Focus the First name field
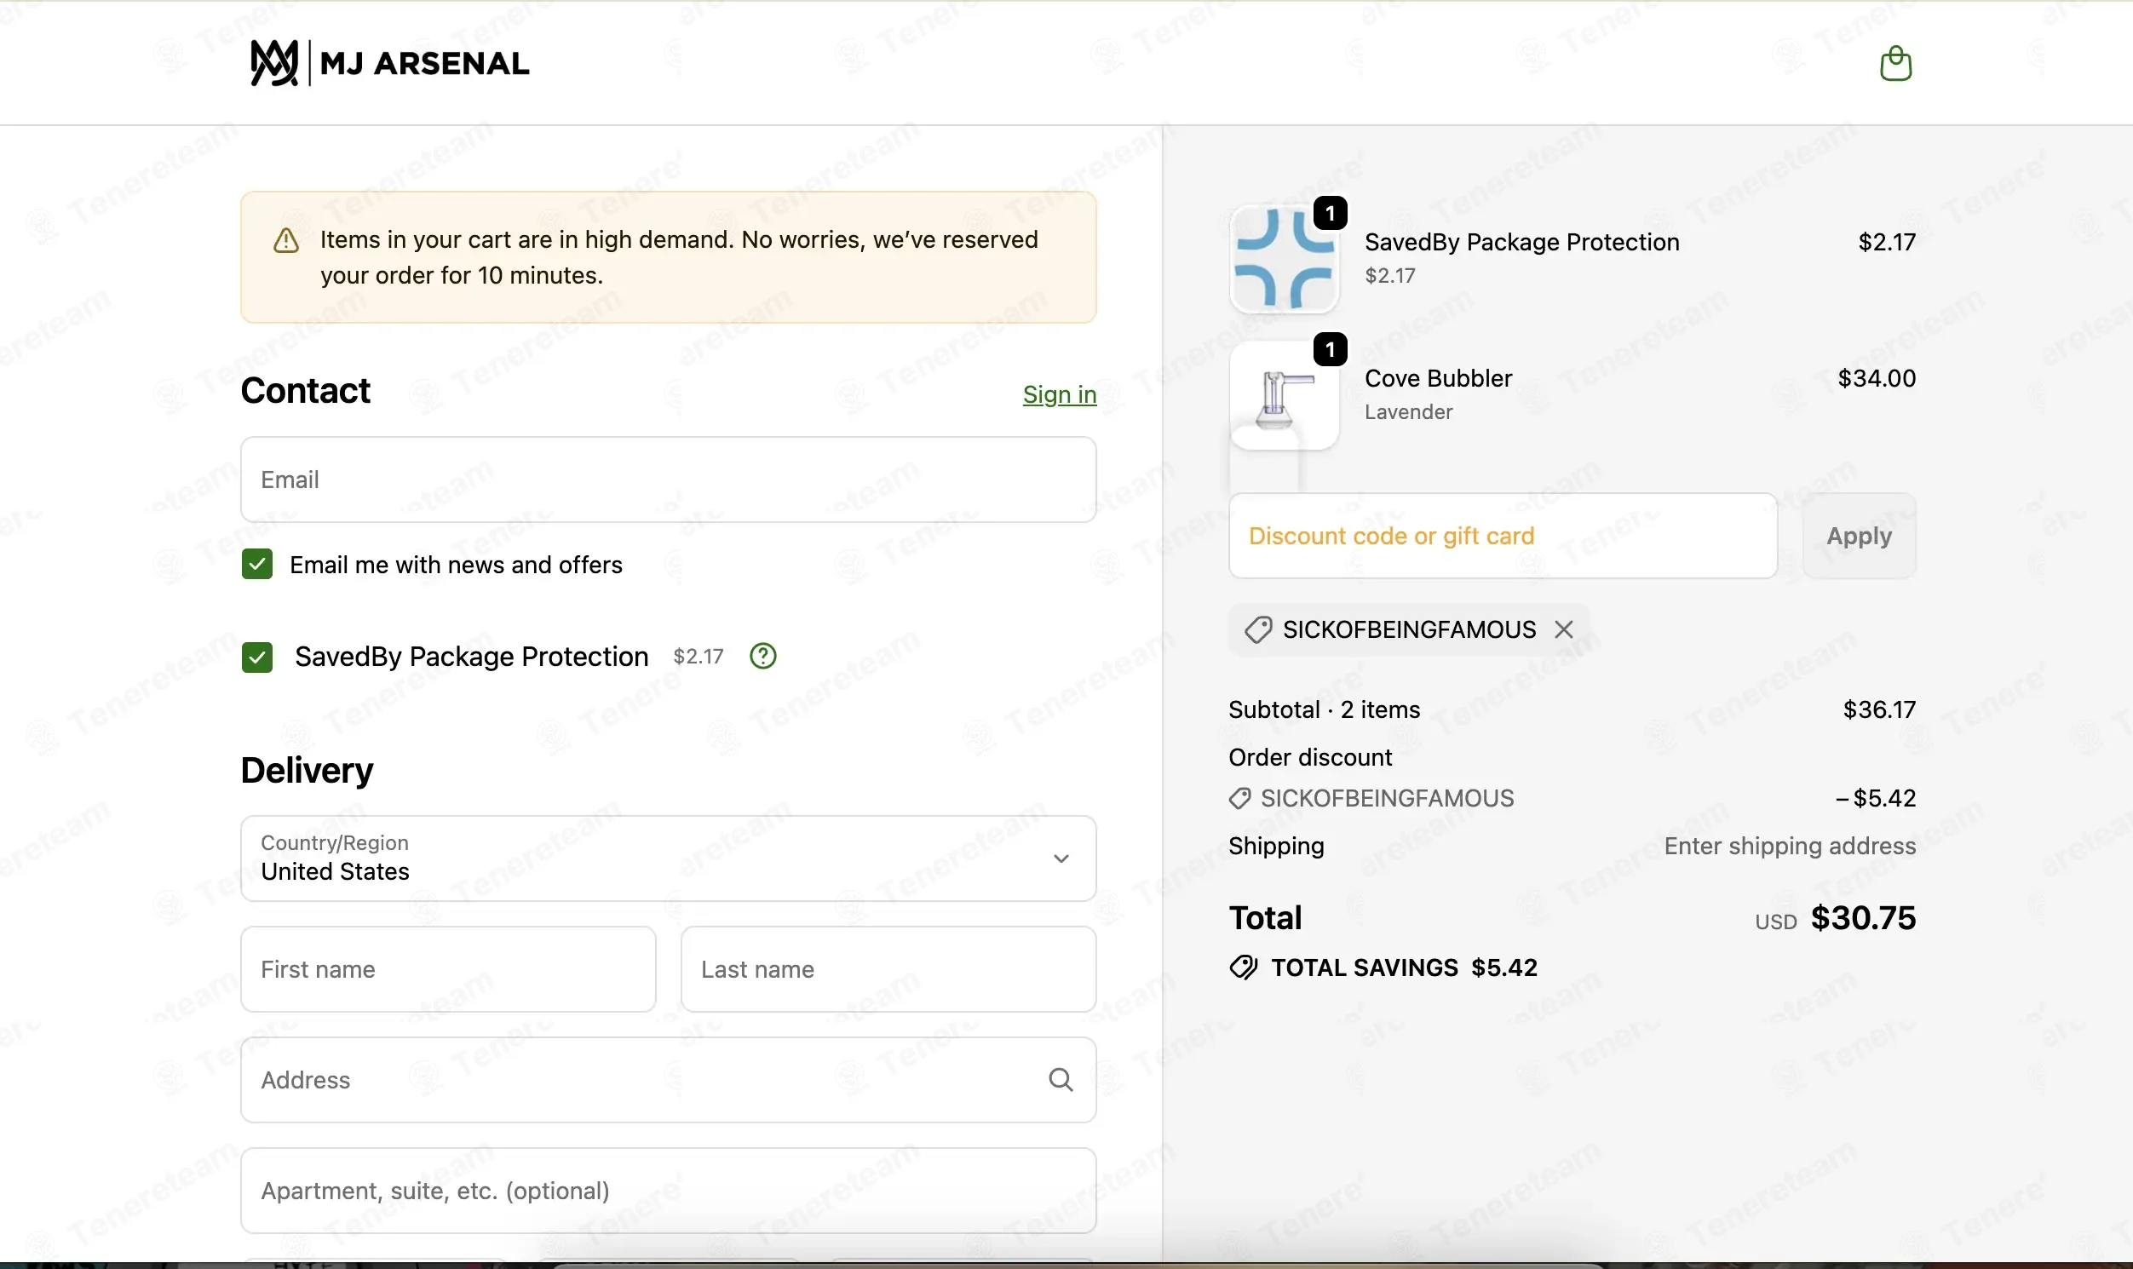This screenshot has height=1269, width=2133. coord(448,969)
